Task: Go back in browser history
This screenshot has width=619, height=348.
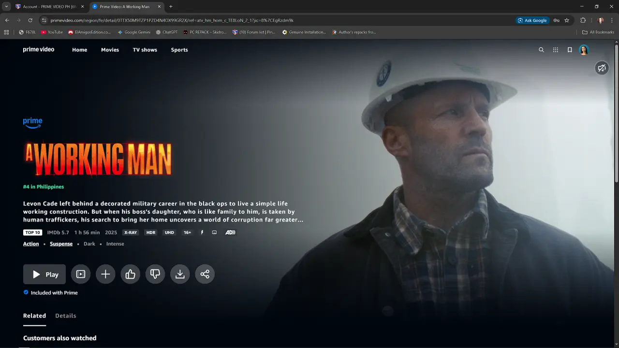Action: pos(7,20)
